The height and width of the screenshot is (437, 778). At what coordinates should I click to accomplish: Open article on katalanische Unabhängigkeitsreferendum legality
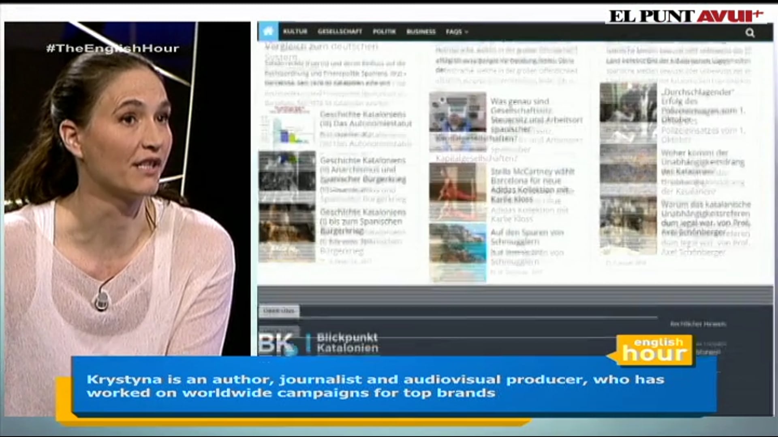tap(706, 218)
